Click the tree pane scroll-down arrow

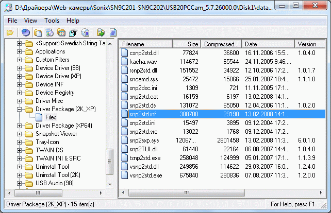[110, 184]
